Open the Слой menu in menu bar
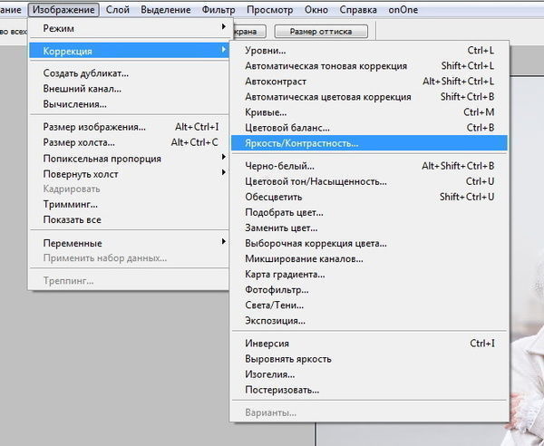 tap(118, 10)
